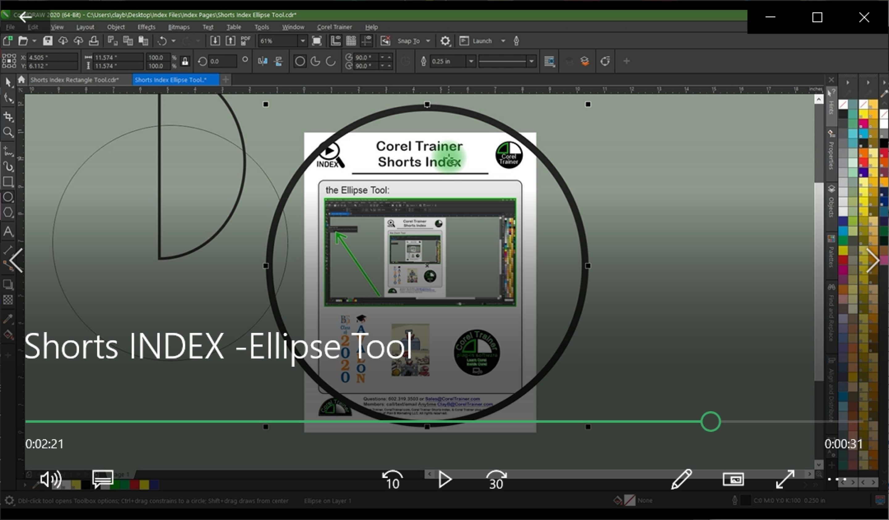Click the Export icon
Screen dimensions: 889x520
tap(230, 41)
